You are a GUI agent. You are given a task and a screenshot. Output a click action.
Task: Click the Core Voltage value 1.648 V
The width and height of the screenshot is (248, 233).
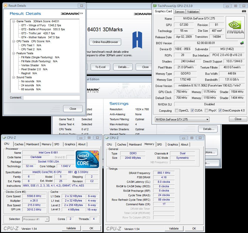coord(66,166)
